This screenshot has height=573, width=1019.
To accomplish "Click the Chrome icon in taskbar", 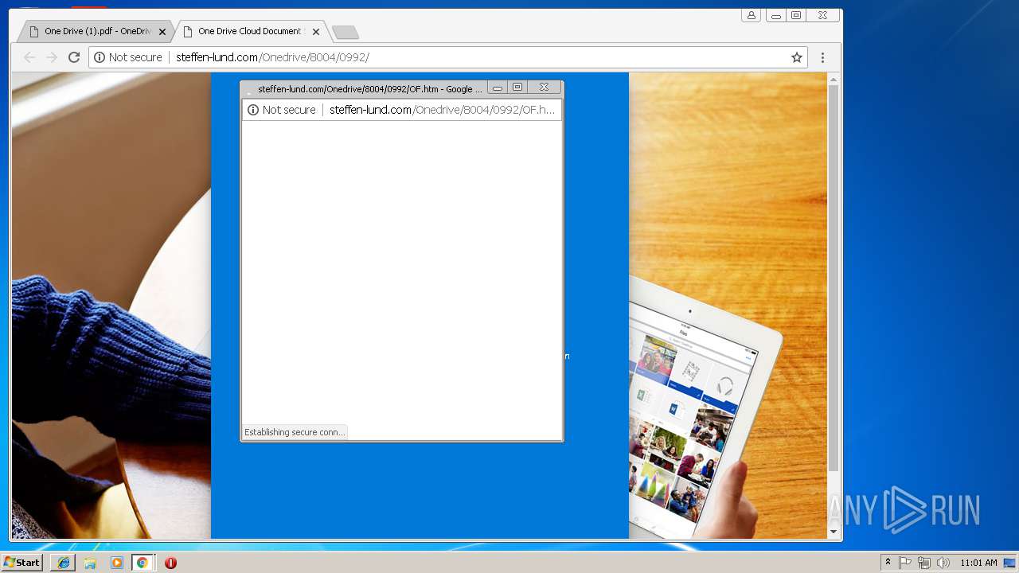I will point(143,563).
